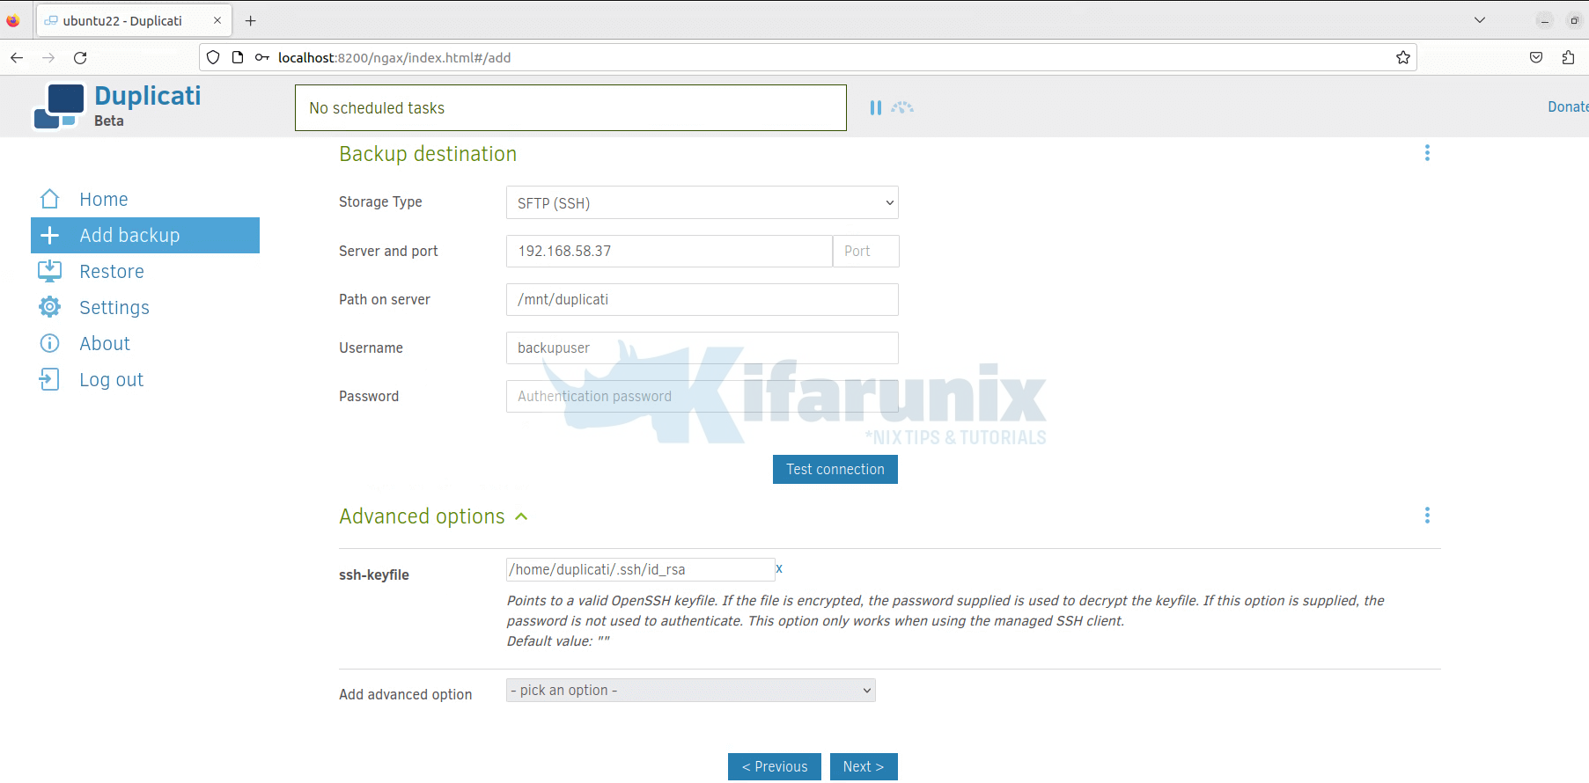The image size is (1589, 783).
Task: Focus Username field with backupuser
Action: tap(702, 348)
